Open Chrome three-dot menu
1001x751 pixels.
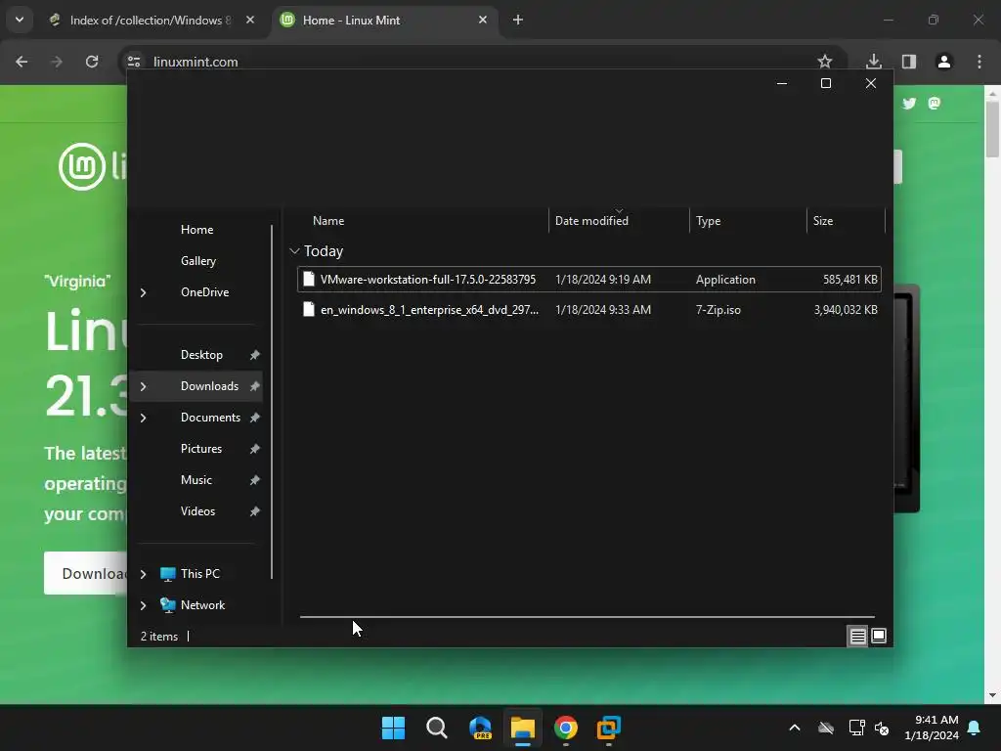pyautogui.click(x=979, y=62)
